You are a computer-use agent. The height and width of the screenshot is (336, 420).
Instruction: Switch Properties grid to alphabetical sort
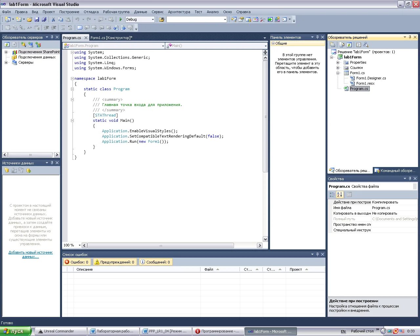coord(340,195)
